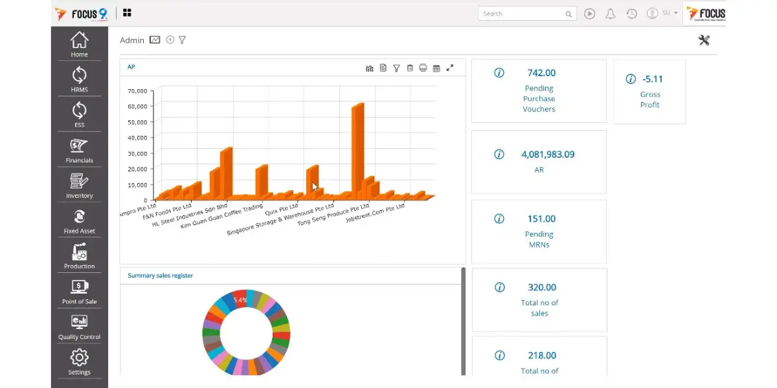
Task: Click the Tong Seng Produce Pte Ltd axis label
Action: (333, 216)
